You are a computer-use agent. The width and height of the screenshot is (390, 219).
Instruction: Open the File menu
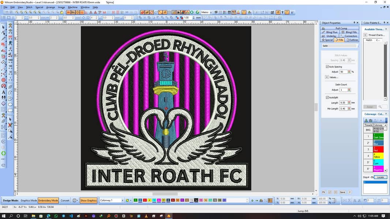(x=5, y=7)
